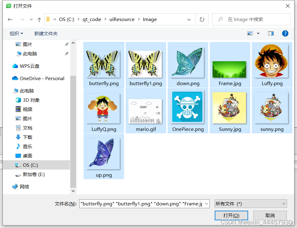Select pinned 图片 in quick access
297x228 pixels.
[x=28, y=44]
